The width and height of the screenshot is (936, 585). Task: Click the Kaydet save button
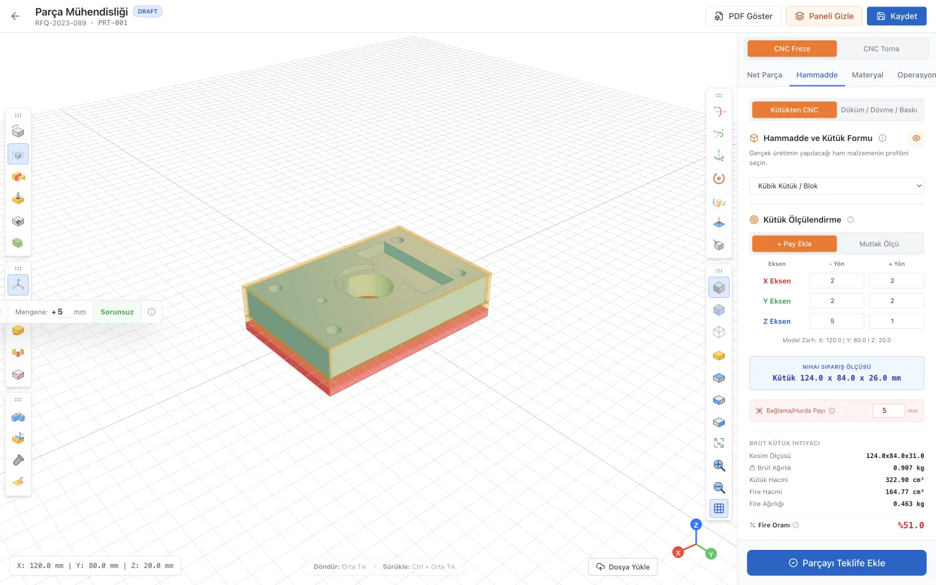click(x=897, y=16)
